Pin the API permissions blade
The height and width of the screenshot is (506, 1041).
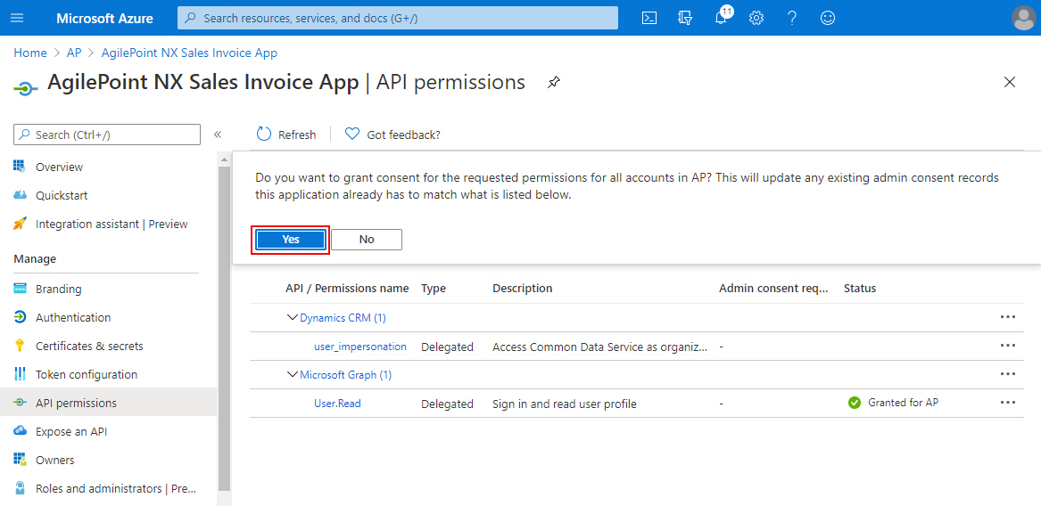click(552, 83)
